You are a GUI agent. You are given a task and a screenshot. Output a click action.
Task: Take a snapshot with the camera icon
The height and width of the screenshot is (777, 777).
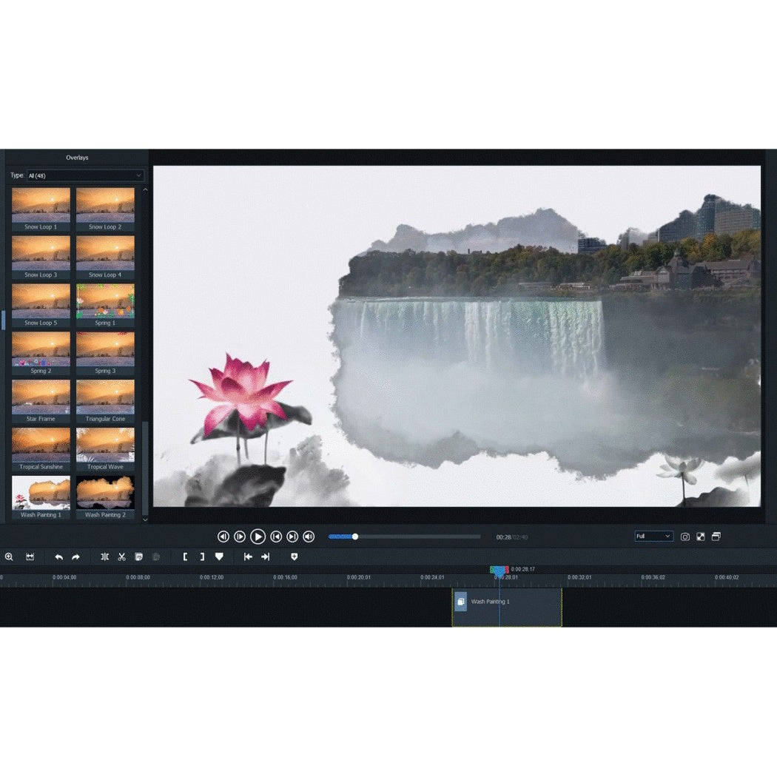pos(685,536)
